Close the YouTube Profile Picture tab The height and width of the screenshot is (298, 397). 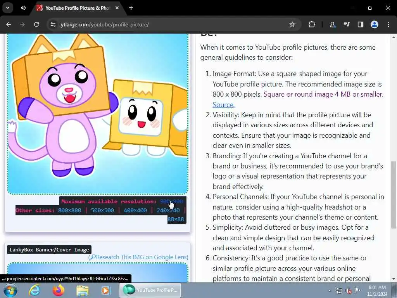tap(117, 8)
